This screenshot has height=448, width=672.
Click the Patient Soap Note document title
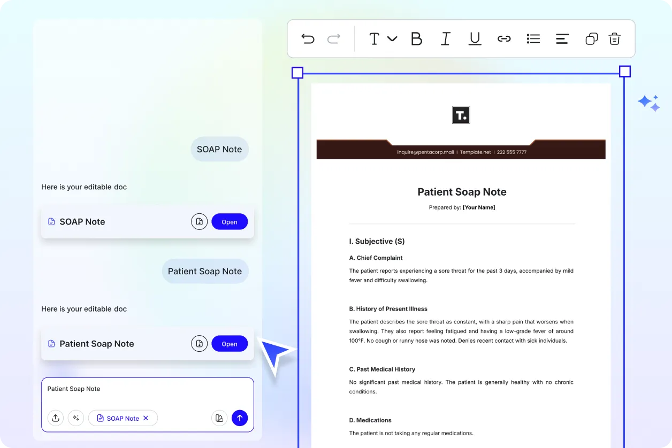(462, 192)
